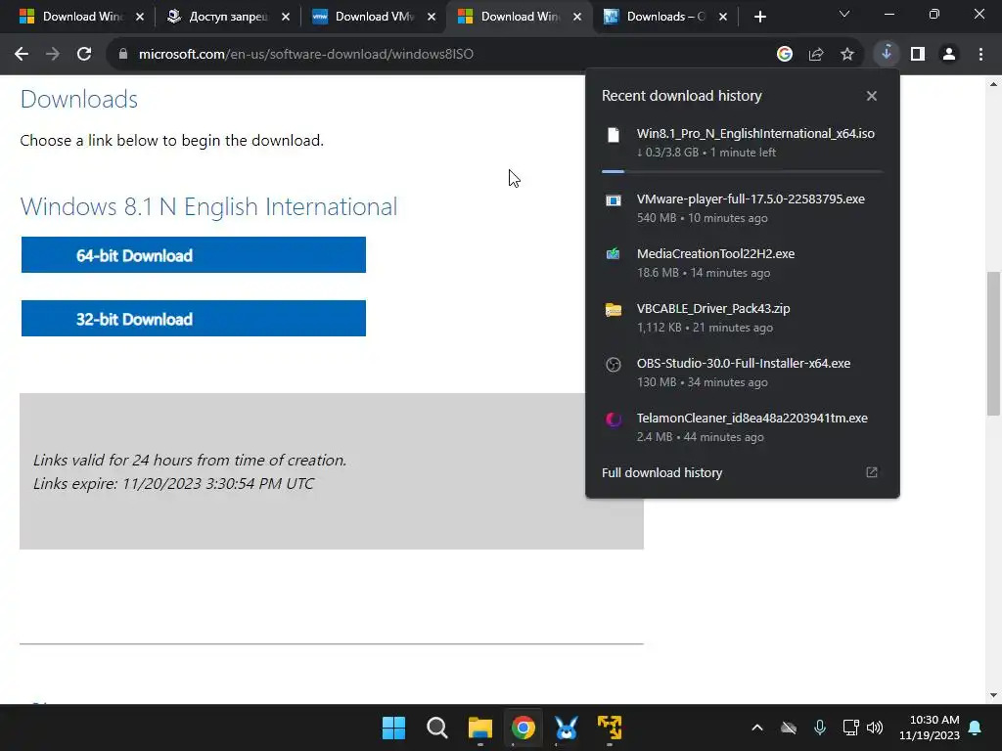
Task: Close the Recent download history popup
Action: (872, 96)
